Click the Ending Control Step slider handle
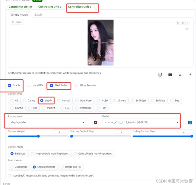Viewport: 196px width, 185px height. (x=192, y=136)
